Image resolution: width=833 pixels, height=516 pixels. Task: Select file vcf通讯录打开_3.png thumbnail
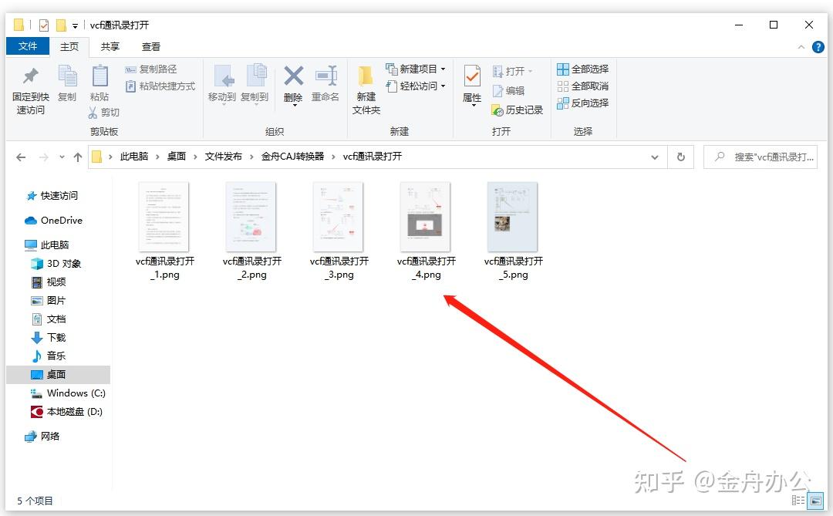click(x=339, y=217)
